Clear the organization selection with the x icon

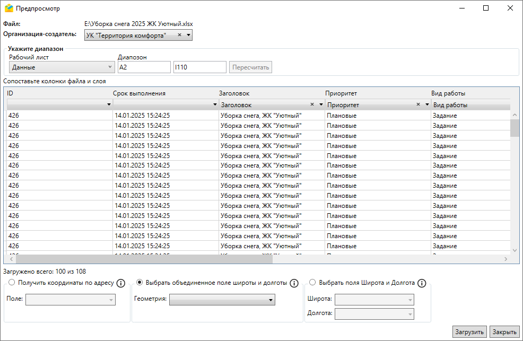(179, 35)
